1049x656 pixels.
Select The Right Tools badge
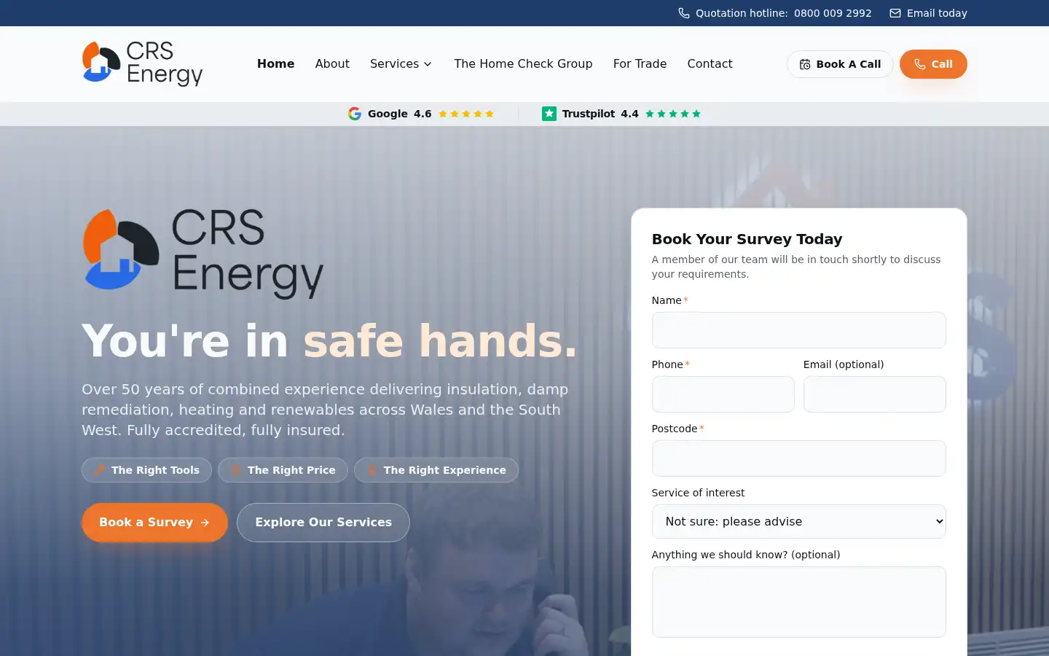[146, 470]
